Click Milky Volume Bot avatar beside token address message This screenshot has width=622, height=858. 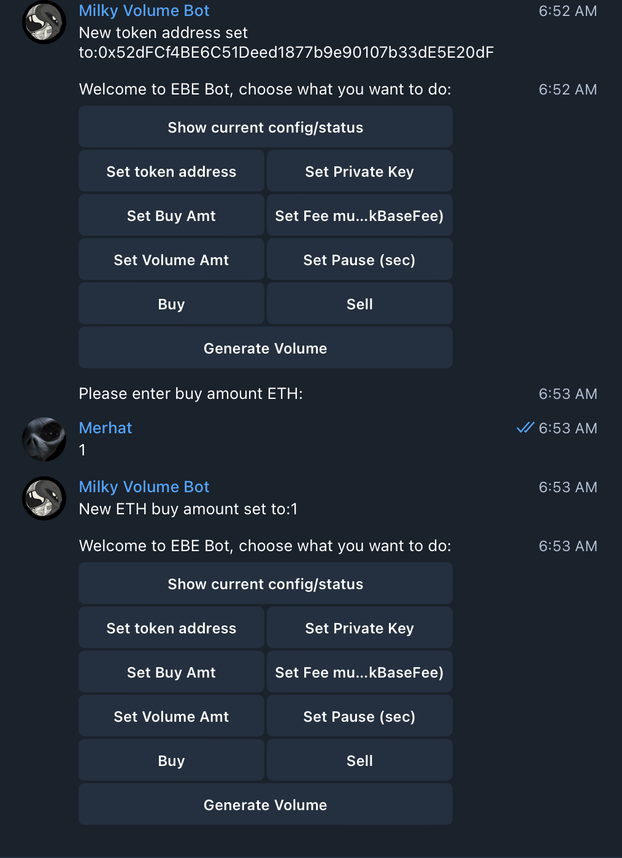coord(44,23)
